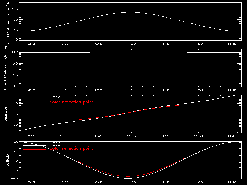The height and width of the screenshot is (185, 247).
Task: Click the -20 tick on Latitude axis
Action: (15, 170)
